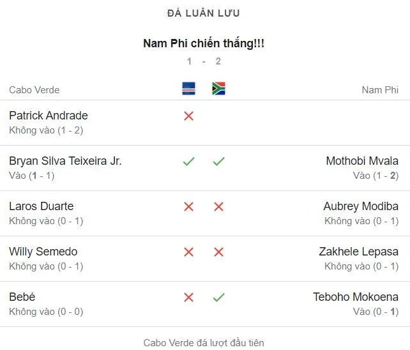Click Willy Semedo's red miss icon
This screenshot has height=350, width=410.
click(188, 252)
